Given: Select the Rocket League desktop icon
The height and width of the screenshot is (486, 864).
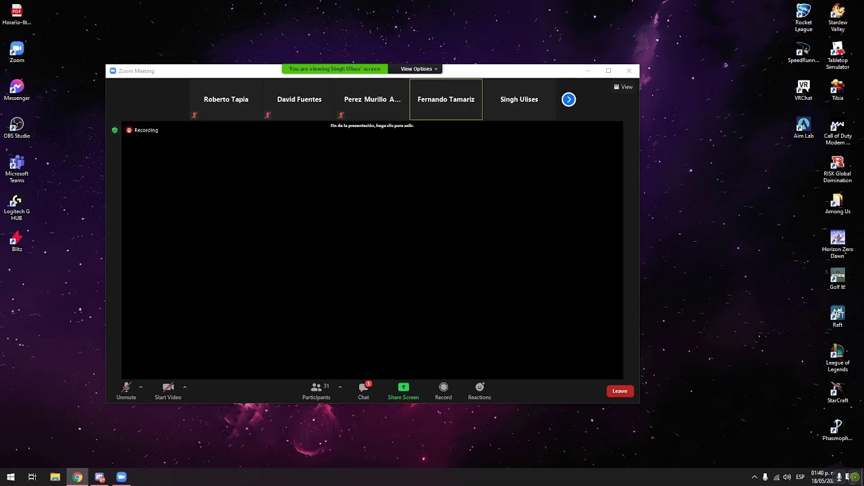Looking at the screenshot, I should pos(803,18).
